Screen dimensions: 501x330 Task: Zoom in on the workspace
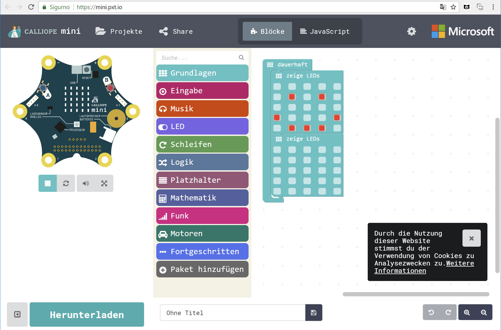[467, 312]
